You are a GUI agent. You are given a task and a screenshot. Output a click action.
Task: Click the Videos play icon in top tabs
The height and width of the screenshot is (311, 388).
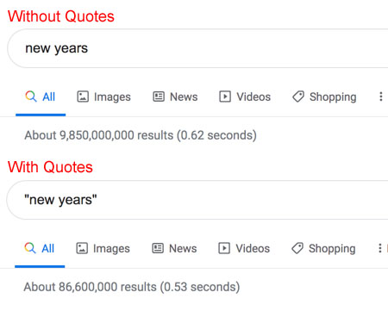click(225, 96)
